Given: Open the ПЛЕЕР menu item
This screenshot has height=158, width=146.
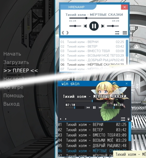Looking at the screenshot, I should (x=21, y=71).
